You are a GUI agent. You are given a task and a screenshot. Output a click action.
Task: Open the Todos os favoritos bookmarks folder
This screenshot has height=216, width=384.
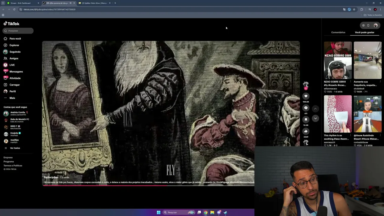pos(372,15)
